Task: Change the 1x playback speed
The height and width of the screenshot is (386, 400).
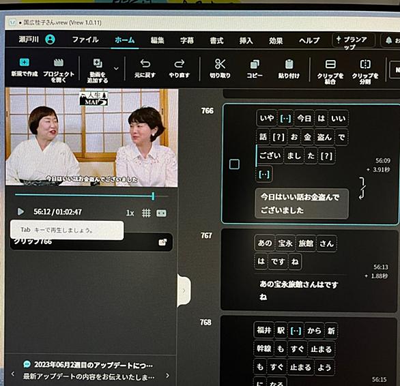Action: [x=130, y=213]
